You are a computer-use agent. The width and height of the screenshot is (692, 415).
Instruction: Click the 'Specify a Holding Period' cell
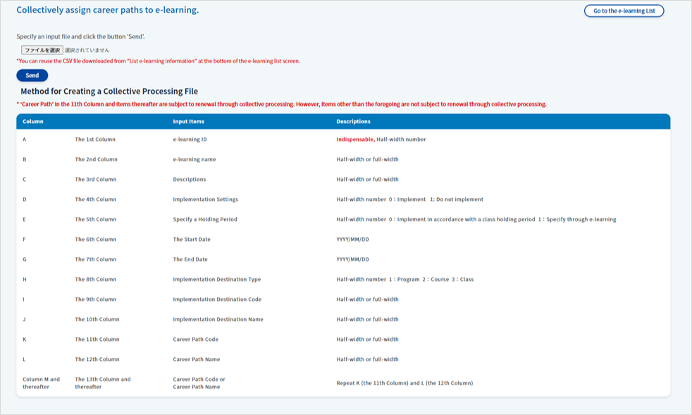point(205,219)
